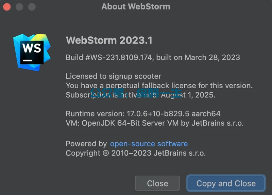Open the open-source software link

149,144
